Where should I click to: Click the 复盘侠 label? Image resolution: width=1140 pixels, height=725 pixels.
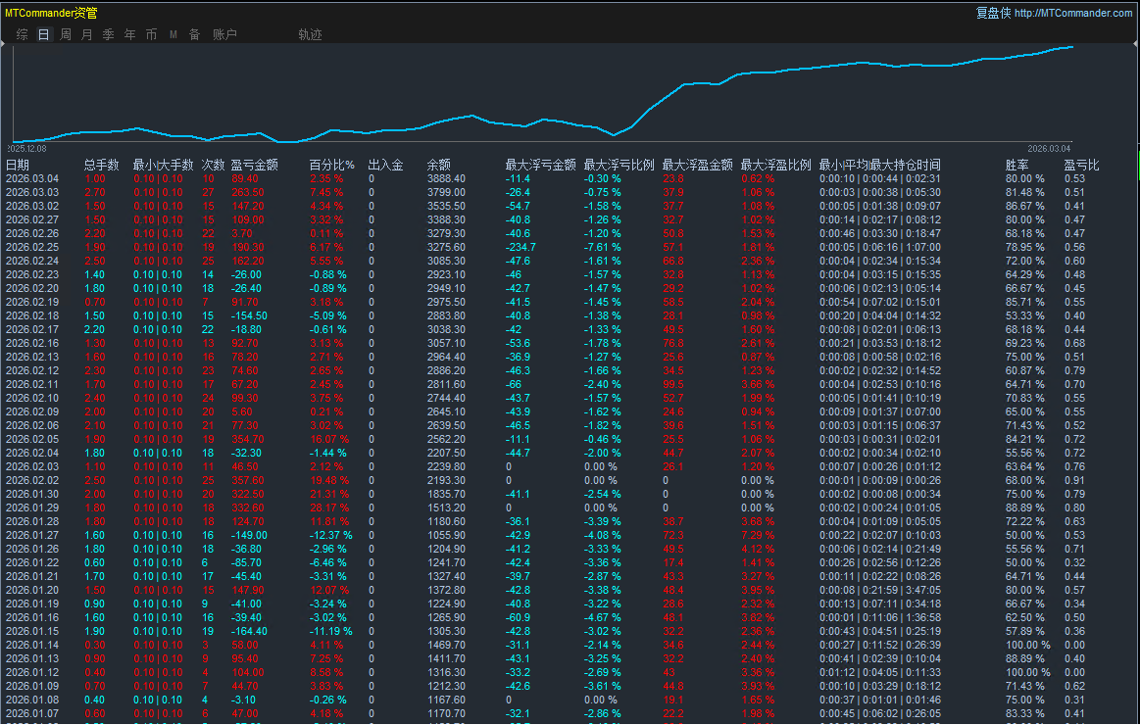pyautogui.click(x=993, y=13)
